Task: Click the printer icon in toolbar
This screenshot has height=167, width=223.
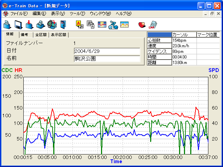Action: click(40, 24)
